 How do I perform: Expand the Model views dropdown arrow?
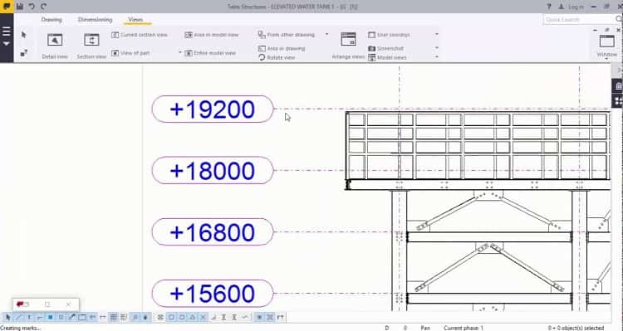(x=437, y=57)
